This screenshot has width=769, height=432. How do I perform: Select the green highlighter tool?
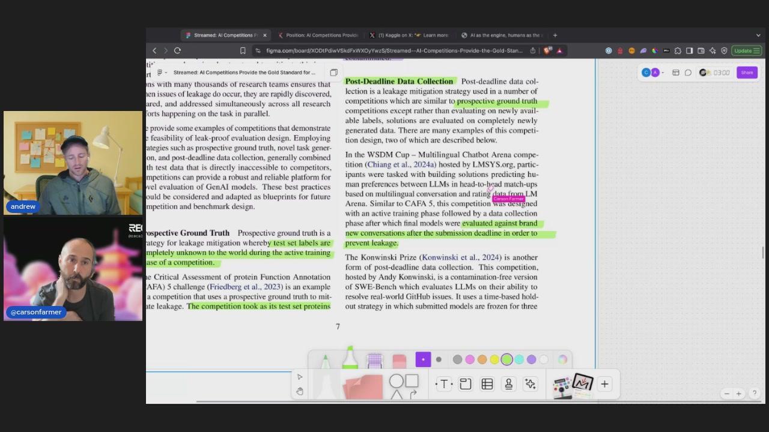350,358
